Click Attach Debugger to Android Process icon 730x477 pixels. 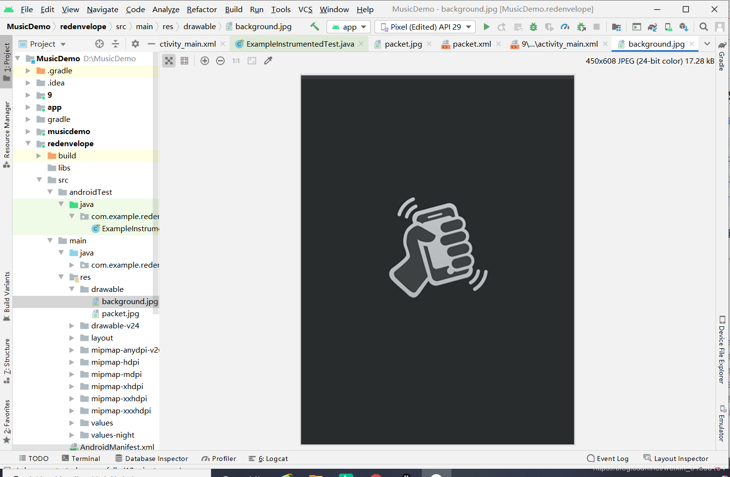click(x=581, y=27)
